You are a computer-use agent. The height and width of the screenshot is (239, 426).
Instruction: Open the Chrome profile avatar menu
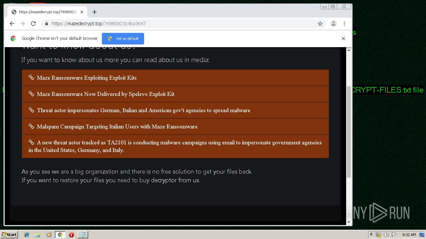pyautogui.click(x=333, y=24)
